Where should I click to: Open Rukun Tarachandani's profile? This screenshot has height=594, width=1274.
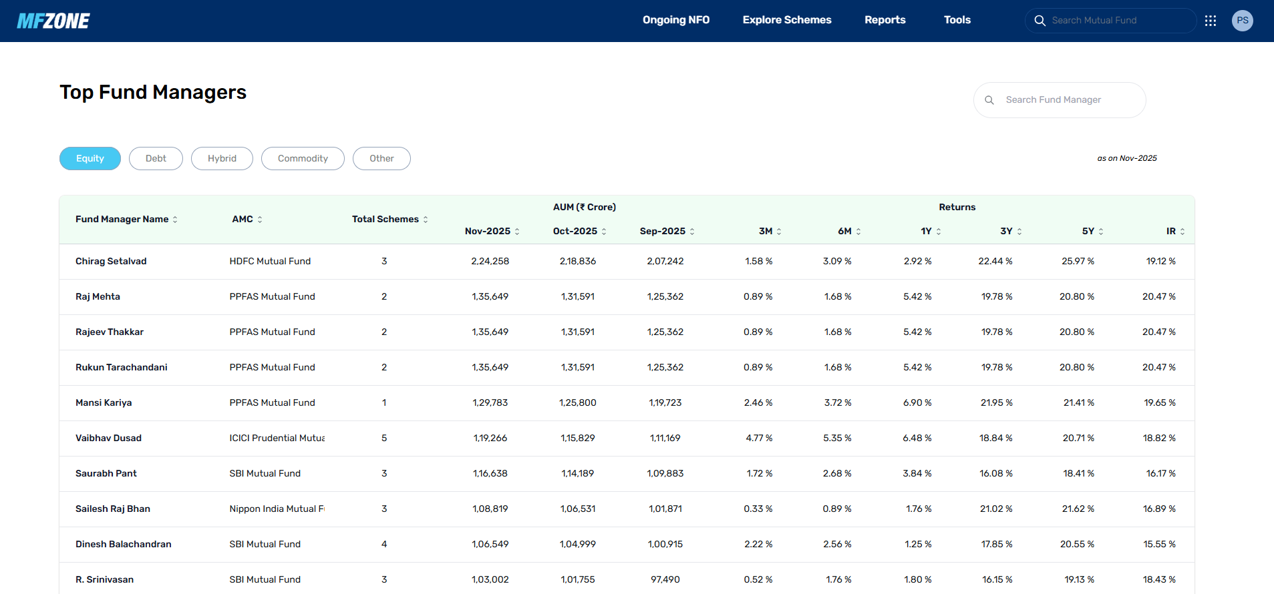(122, 368)
